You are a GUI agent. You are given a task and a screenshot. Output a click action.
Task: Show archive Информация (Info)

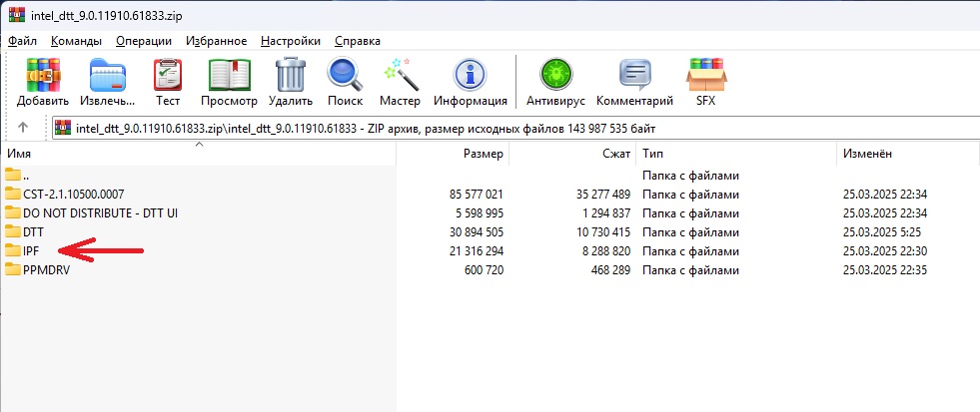pyautogui.click(x=470, y=82)
